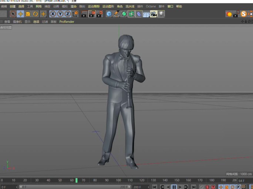This screenshot has height=189, width=253.
Task: Open Render Settings clapperboard with gear
Action: point(99,14)
